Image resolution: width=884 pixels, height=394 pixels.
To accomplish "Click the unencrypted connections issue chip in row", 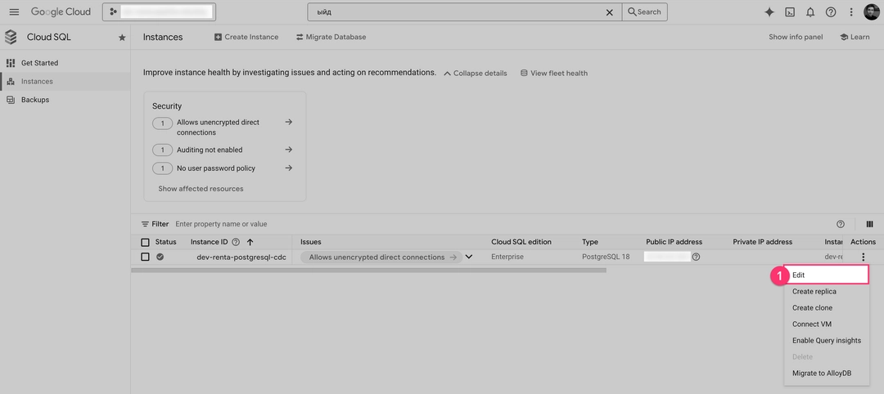I will point(381,257).
